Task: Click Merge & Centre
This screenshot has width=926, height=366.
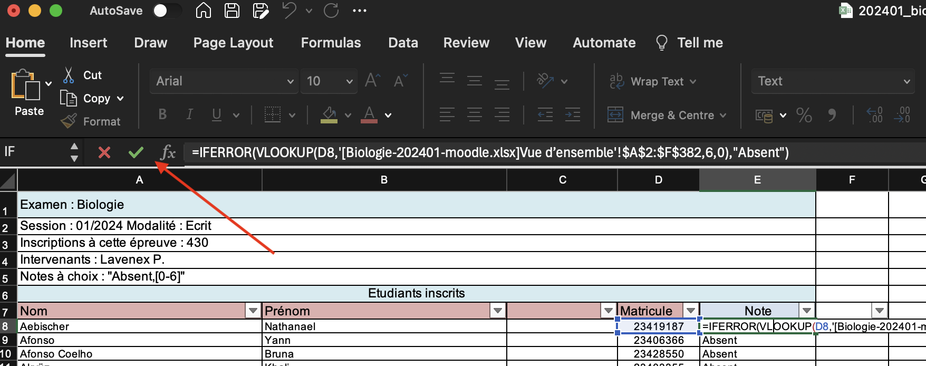Action: click(x=667, y=115)
